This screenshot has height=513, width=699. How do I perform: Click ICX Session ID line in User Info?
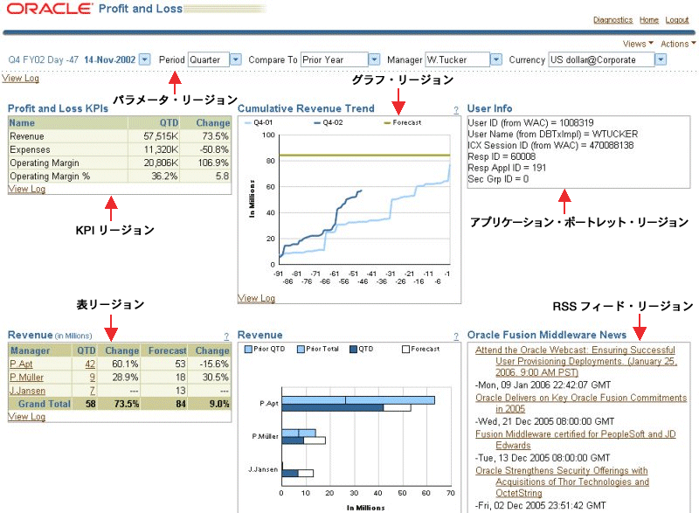coord(550,145)
